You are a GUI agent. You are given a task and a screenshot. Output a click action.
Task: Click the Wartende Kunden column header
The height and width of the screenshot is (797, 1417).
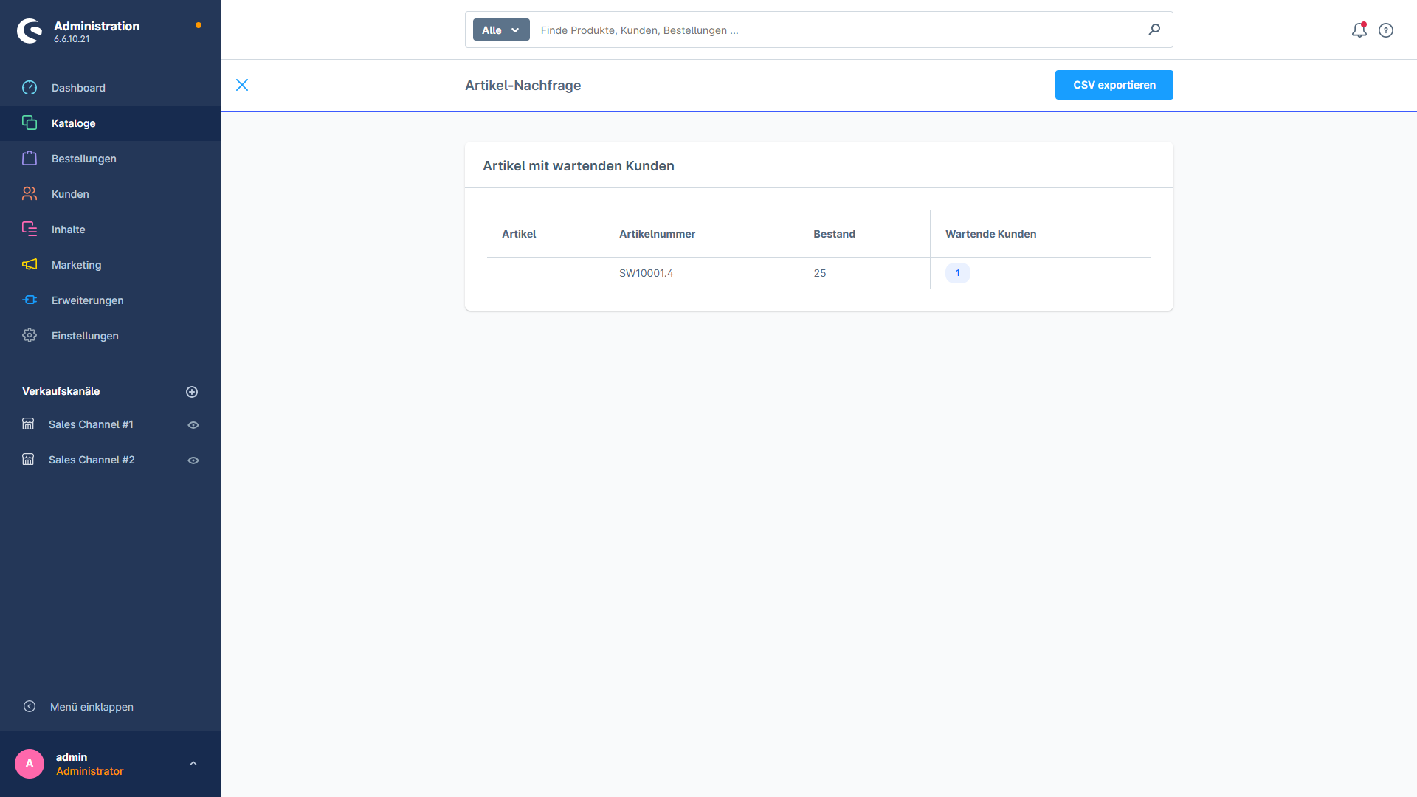pos(1041,234)
